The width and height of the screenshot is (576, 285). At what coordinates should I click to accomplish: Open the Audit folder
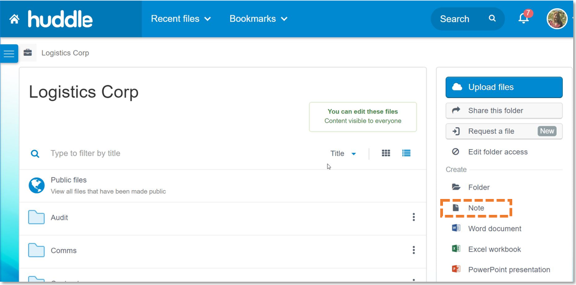click(x=59, y=218)
